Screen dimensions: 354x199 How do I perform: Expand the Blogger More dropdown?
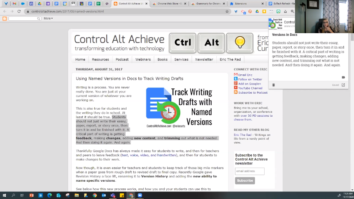tap(48, 18)
